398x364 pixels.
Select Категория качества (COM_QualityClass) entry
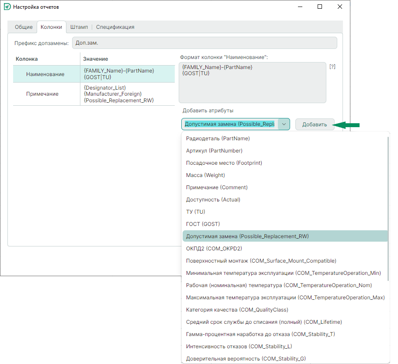[237, 310]
